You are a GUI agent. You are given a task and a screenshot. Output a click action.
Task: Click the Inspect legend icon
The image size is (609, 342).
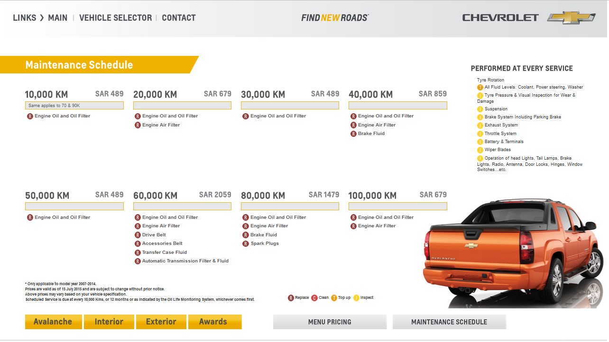[356, 298]
